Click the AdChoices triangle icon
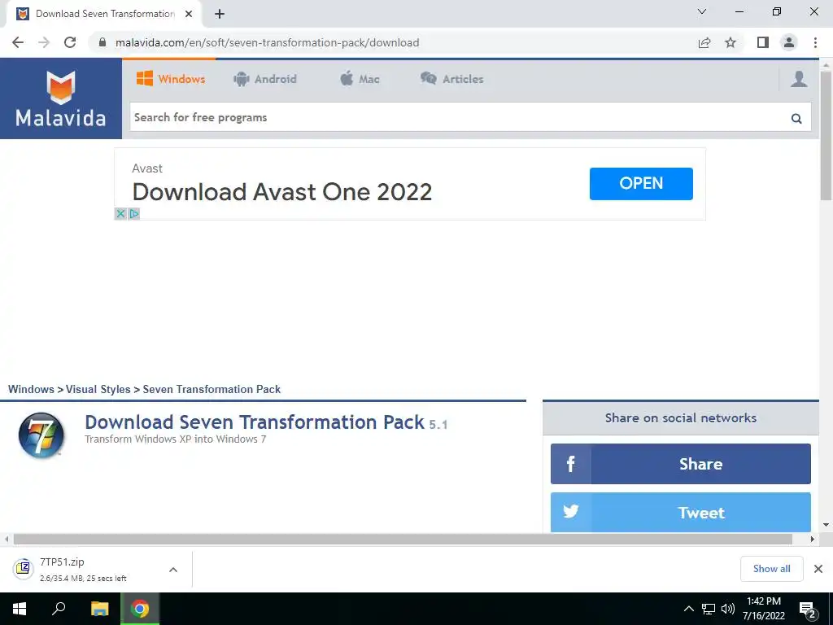This screenshot has width=833, height=625. coord(134,214)
